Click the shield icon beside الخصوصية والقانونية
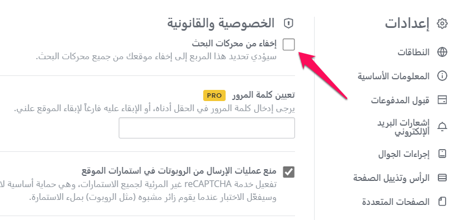This screenshot has height=220, width=463. [288, 23]
